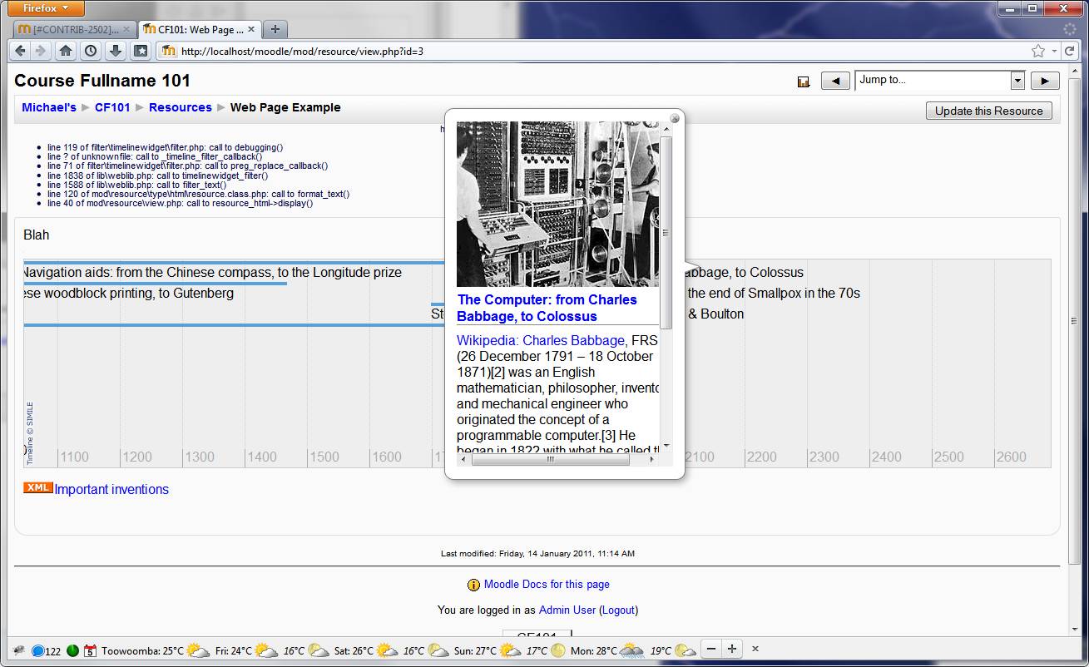The image size is (1089, 667).
Task: Click the orange XML feed icon
Action: click(x=38, y=488)
